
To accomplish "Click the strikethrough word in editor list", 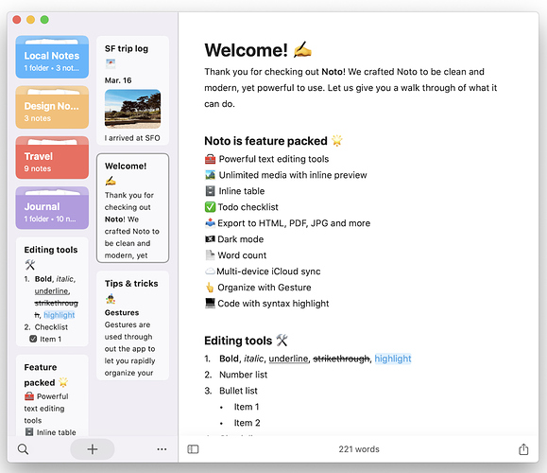I will 341,359.
